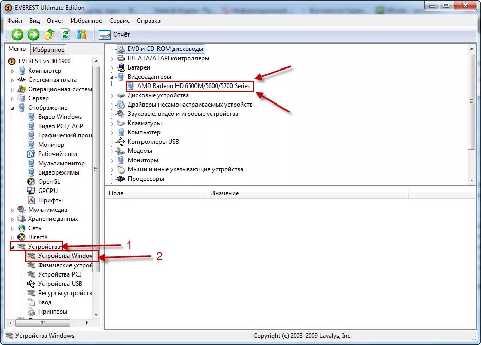Image resolution: width=481 pixels, height=345 pixels.
Task: Click the EVEREST v5.30.1900 root icon
Action: tap(12, 61)
